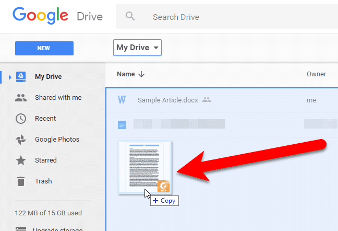Select the dragged PDF document thumbnail

coord(144,167)
